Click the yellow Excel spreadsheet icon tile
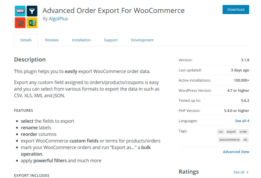This screenshot has width=261, height=178. coord(32,23)
